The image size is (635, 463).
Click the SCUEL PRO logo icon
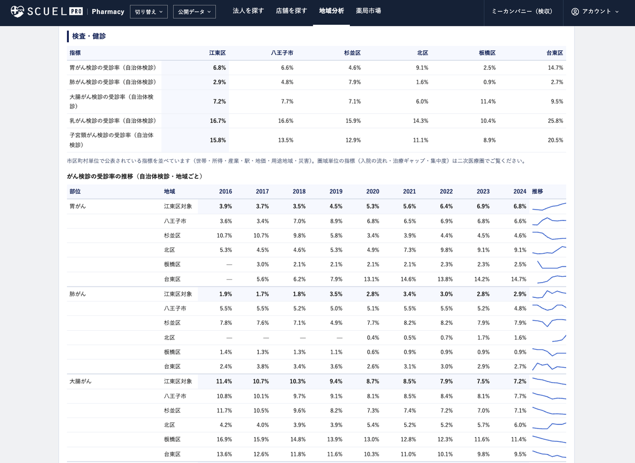coord(18,11)
